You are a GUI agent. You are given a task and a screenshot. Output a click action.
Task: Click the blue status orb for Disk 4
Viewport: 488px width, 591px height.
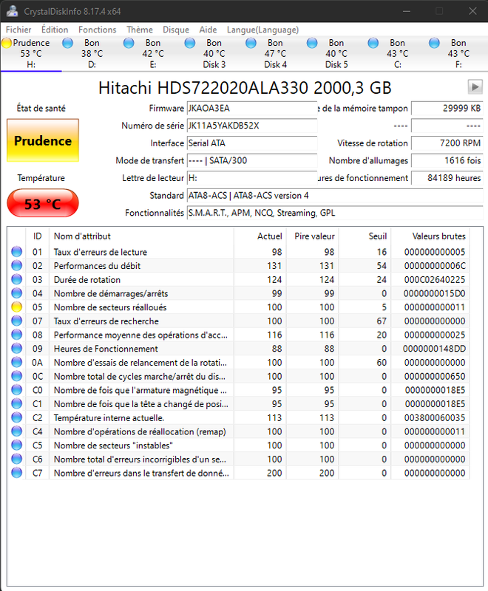click(x=251, y=43)
